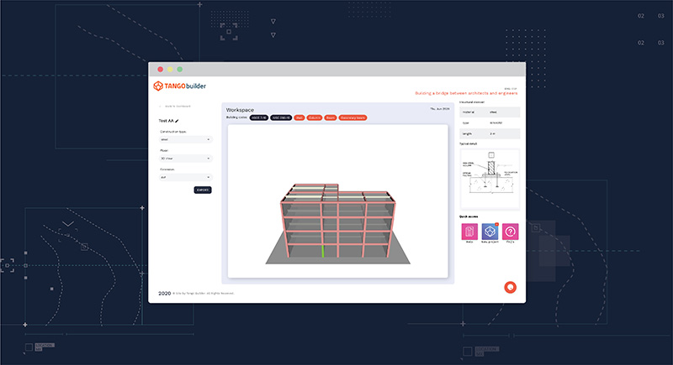673x365 pixels.
Task: Toggle the Column element filter pill
Action: pos(315,117)
